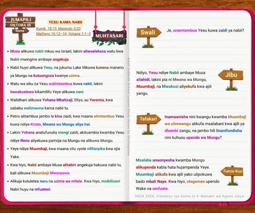Click the word "kutuongoza" in the second bullet
Viewport: 255px width, 213px height.
click(x=44, y=76)
